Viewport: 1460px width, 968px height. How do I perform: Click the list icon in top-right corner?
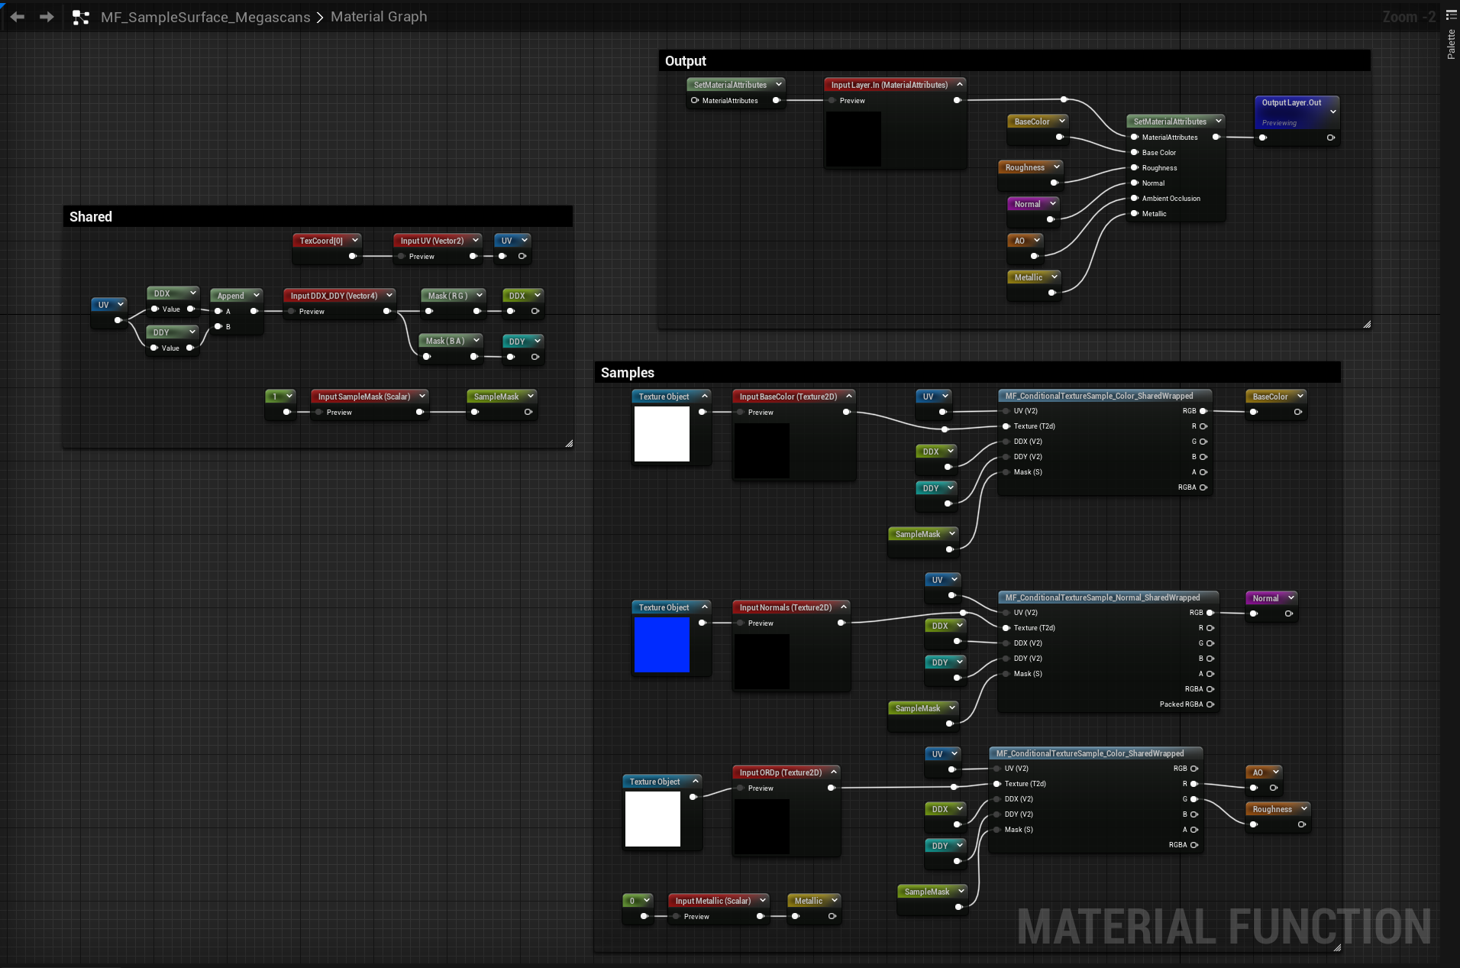click(x=1450, y=14)
